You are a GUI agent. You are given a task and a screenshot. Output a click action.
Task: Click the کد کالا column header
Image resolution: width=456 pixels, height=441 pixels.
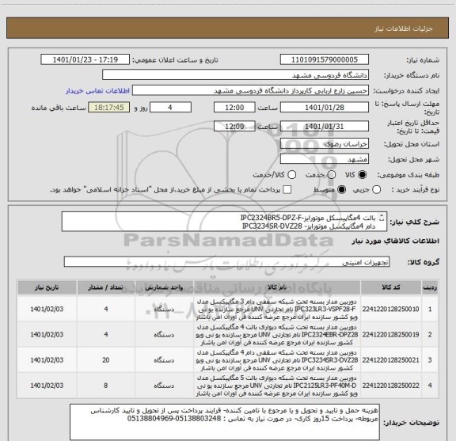click(x=391, y=287)
